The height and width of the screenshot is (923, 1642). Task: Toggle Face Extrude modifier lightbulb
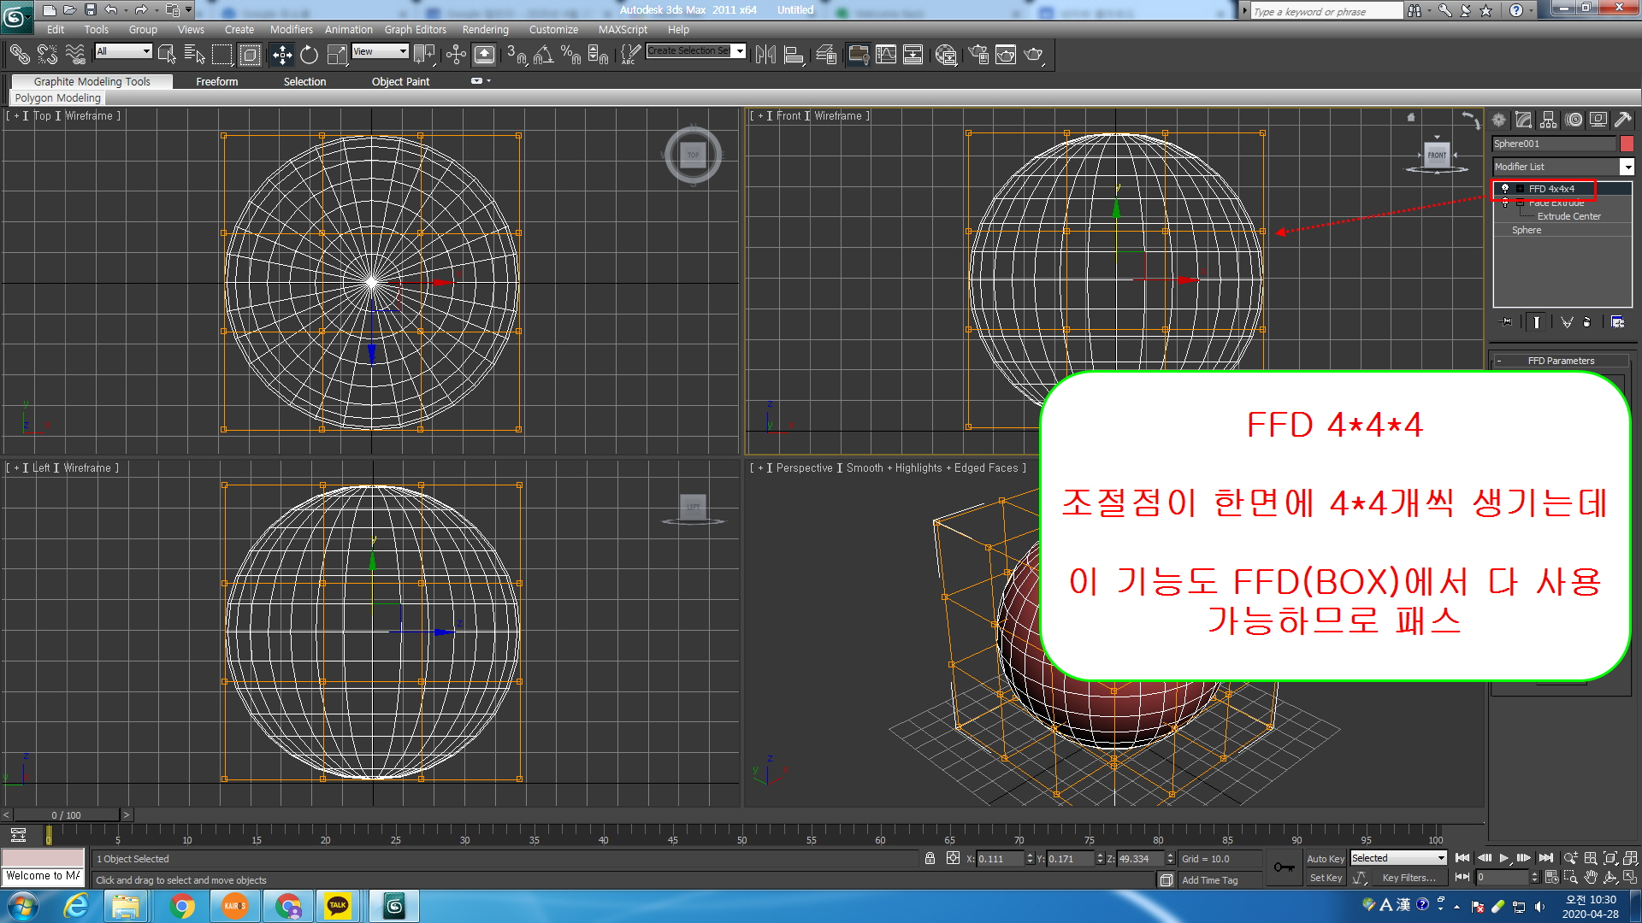pyautogui.click(x=1505, y=203)
